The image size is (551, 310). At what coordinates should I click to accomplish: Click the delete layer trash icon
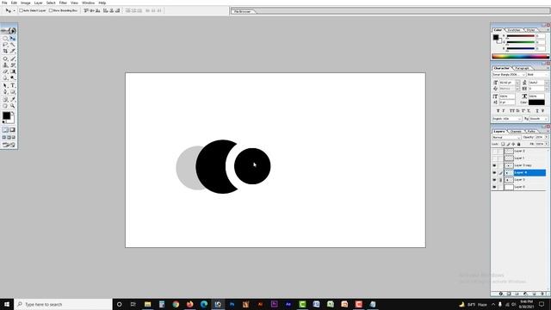[542, 294]
